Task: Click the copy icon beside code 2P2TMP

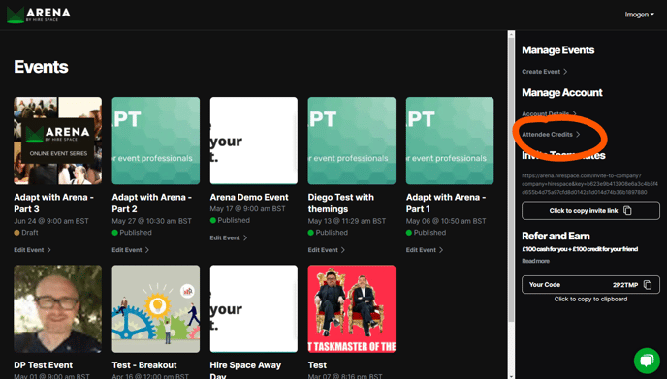Action: tap(648, 285)
